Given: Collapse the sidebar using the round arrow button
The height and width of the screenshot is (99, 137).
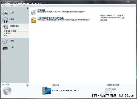Looking at the screenshot, I should [x=27, y=9].
